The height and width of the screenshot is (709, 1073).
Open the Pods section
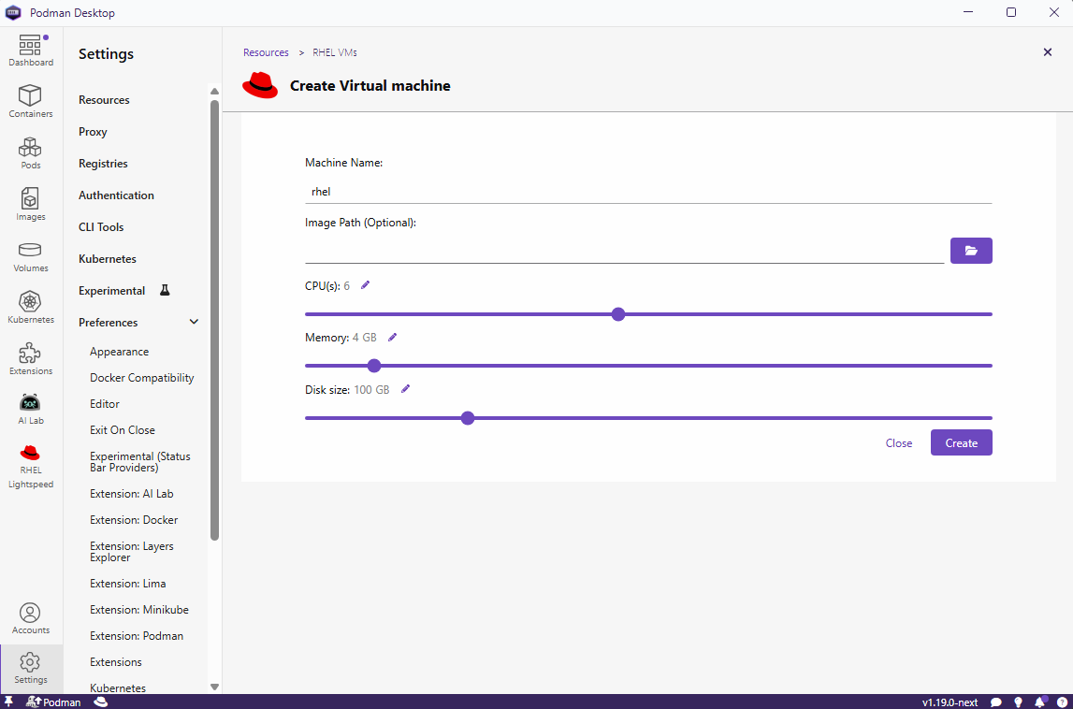click(31, 152)
